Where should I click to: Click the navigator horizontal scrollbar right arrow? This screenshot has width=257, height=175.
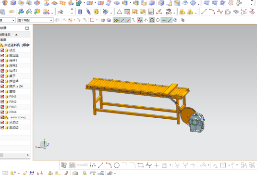click(28, 155)
